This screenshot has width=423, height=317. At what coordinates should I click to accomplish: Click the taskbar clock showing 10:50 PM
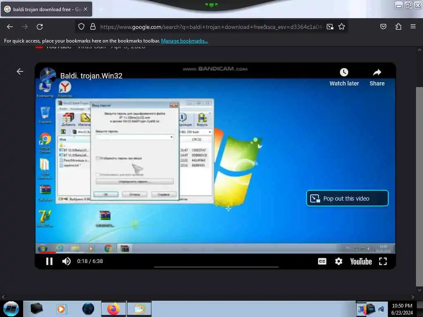tap(402, 309)
